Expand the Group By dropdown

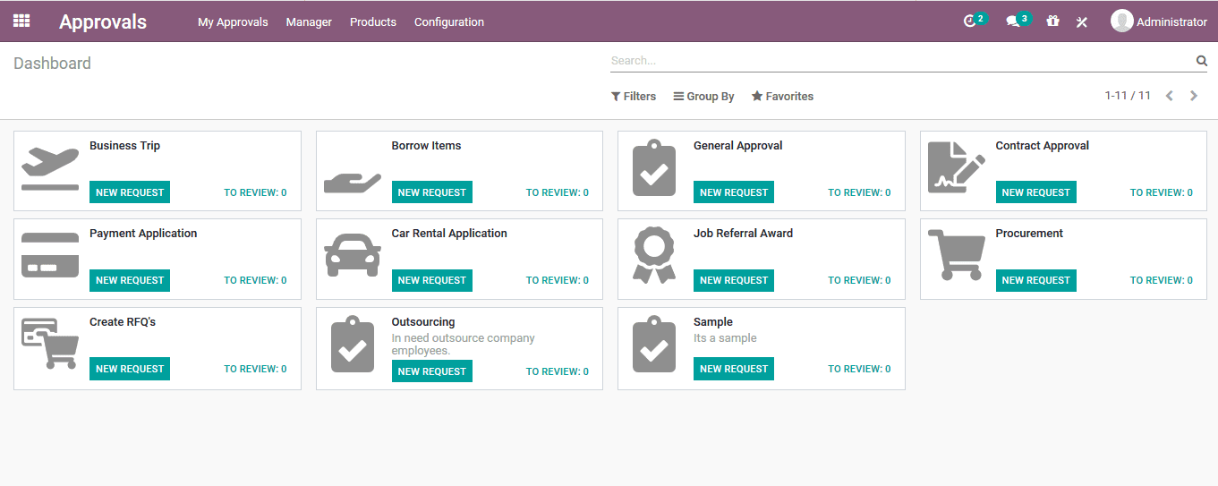click(704, 97)
